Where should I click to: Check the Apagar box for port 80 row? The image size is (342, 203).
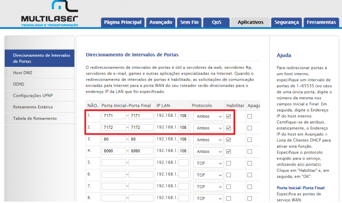coord(250,140)
